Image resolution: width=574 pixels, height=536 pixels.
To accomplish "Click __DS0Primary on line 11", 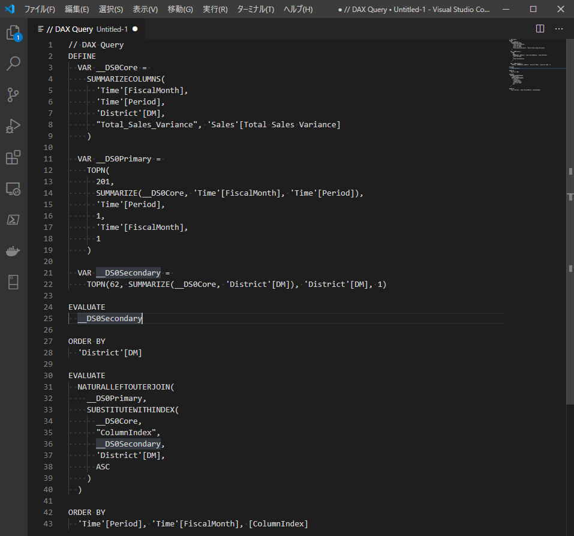I will [x=124, y=158].
